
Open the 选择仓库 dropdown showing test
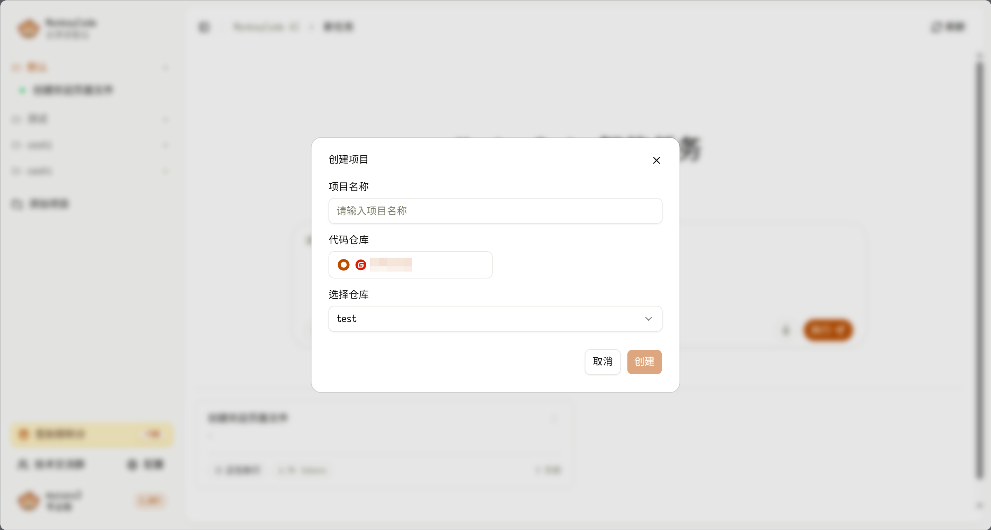tap(495, 319)
